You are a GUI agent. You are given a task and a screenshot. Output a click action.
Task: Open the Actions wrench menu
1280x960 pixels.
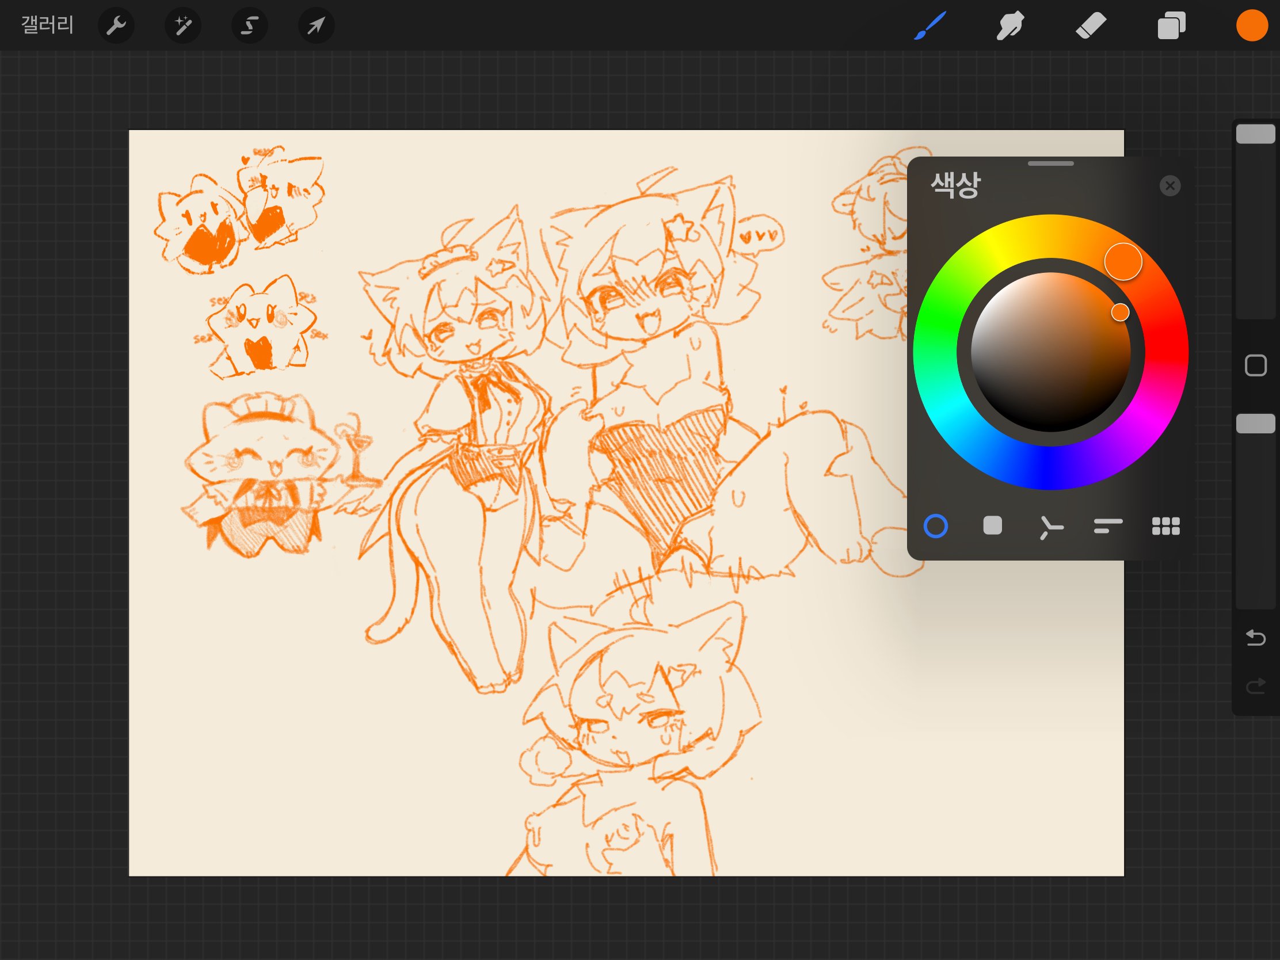point(116,25)
